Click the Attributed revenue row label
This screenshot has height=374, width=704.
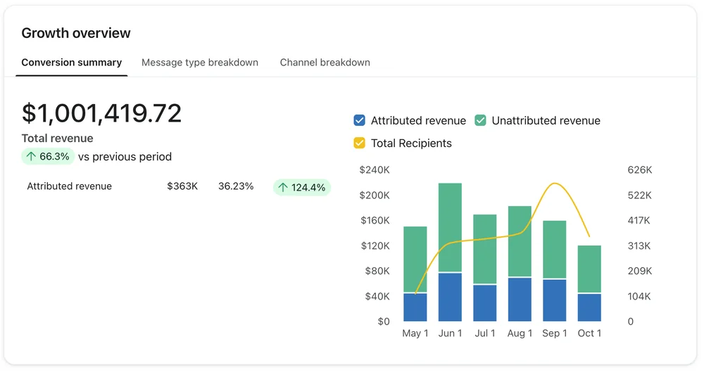coord(69,186)
